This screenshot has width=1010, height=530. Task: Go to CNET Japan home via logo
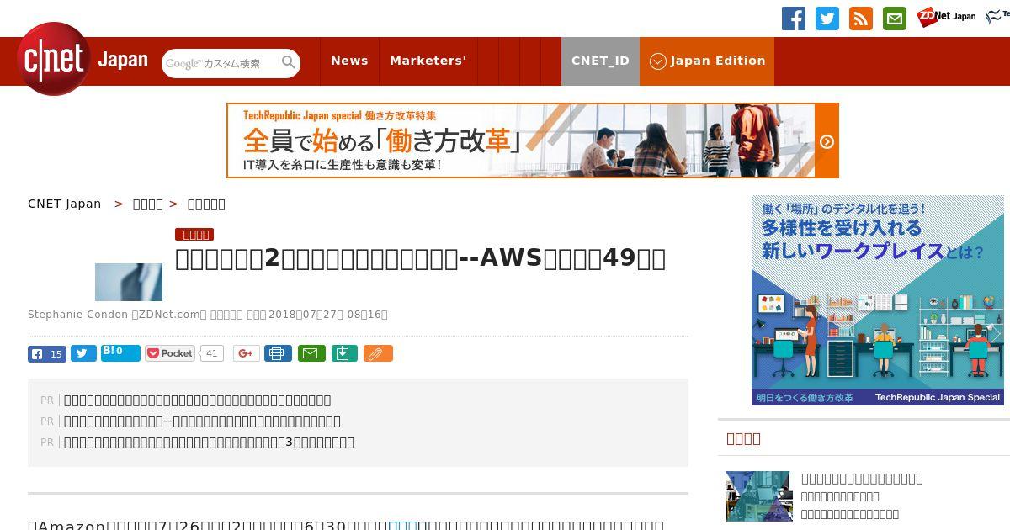(x=82, y=60)
